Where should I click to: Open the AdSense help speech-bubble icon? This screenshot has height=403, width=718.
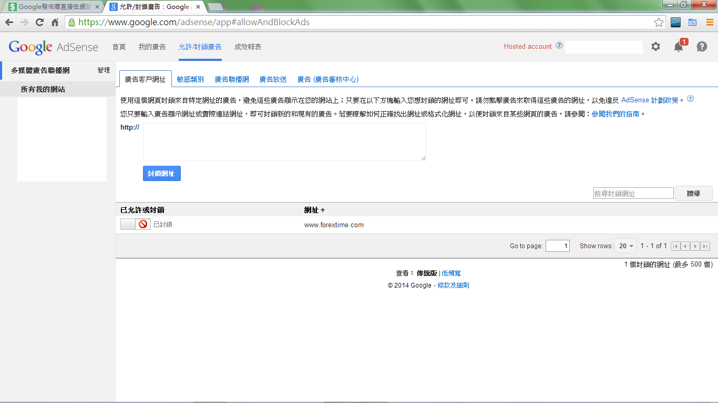[702, 46]
